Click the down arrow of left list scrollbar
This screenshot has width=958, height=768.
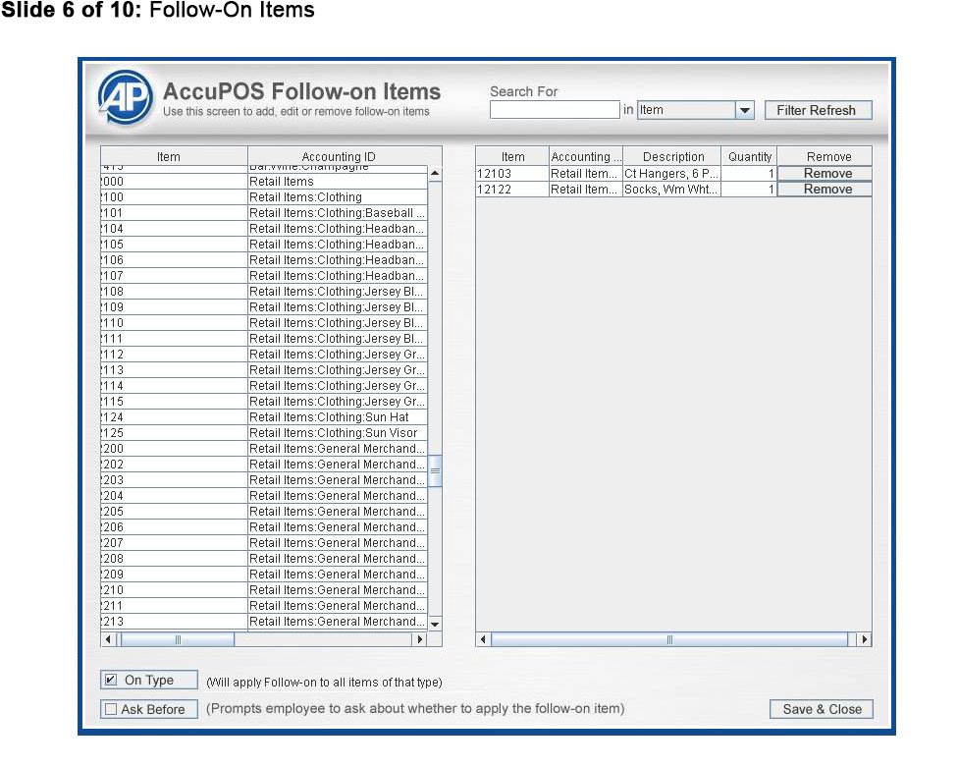[435, 625]
